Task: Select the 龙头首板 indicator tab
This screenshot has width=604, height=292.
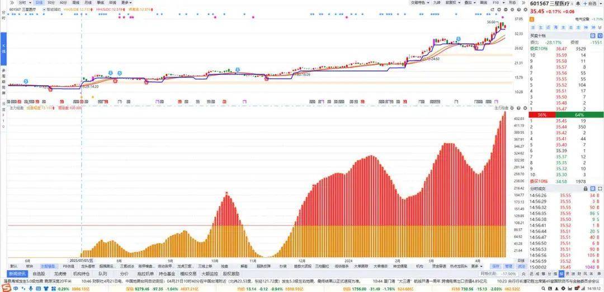Action: pyautogui.click(x=88, y=266)
